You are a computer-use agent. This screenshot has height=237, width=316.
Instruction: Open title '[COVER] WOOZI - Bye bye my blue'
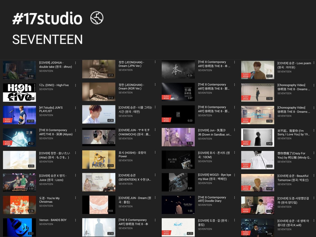pyautogui.click(x=215, y=177)
